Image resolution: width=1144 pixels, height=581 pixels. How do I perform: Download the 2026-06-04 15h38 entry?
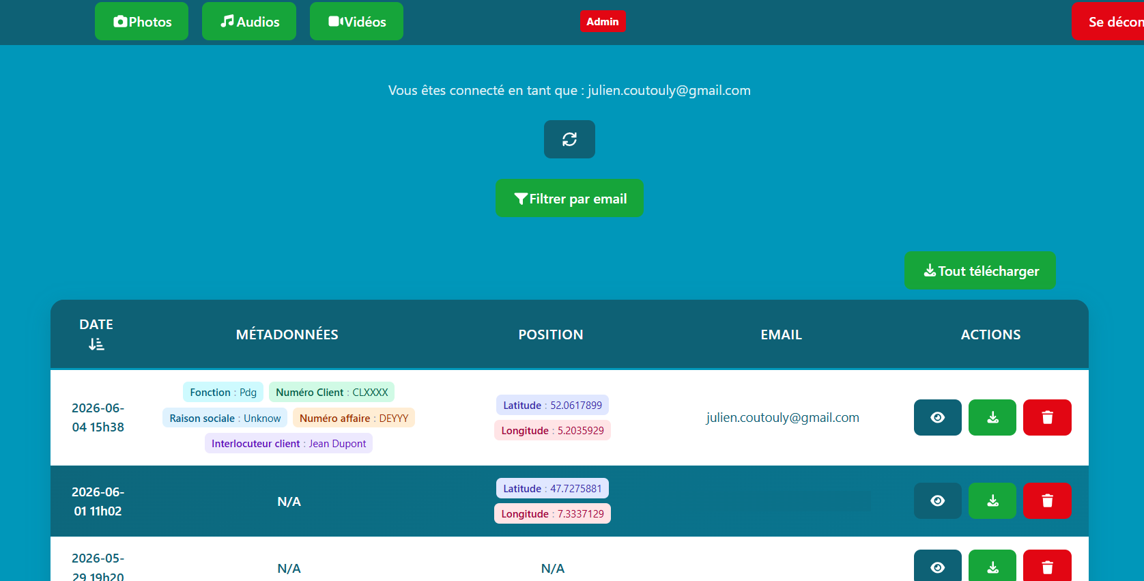point(992,417)
